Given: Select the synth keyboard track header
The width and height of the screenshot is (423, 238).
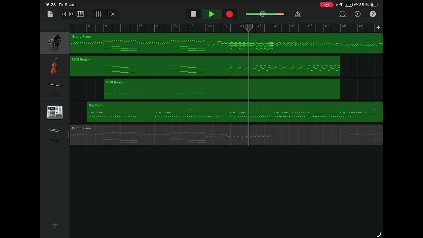Looking at the screenshot, I should (x=55, y=89).
